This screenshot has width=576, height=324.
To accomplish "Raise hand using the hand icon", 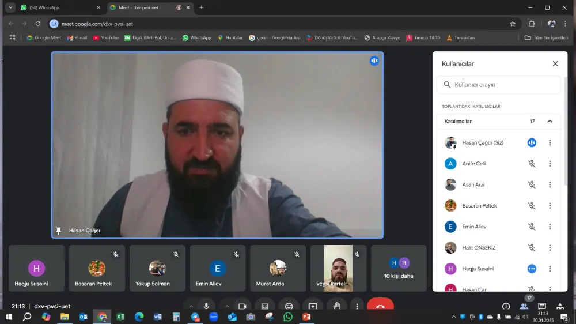I will [x=337, y=306].
